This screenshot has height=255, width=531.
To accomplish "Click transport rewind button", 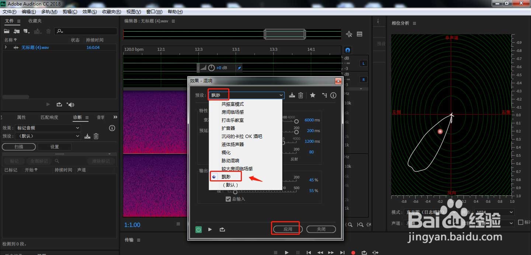I will (320, 252).
